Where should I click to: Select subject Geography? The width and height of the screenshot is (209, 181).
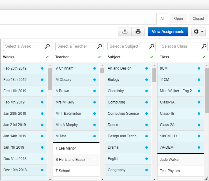128,170
